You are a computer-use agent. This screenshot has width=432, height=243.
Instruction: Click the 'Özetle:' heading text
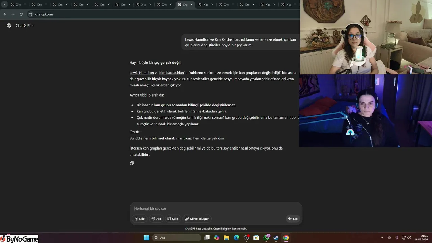tap(135, 132)
